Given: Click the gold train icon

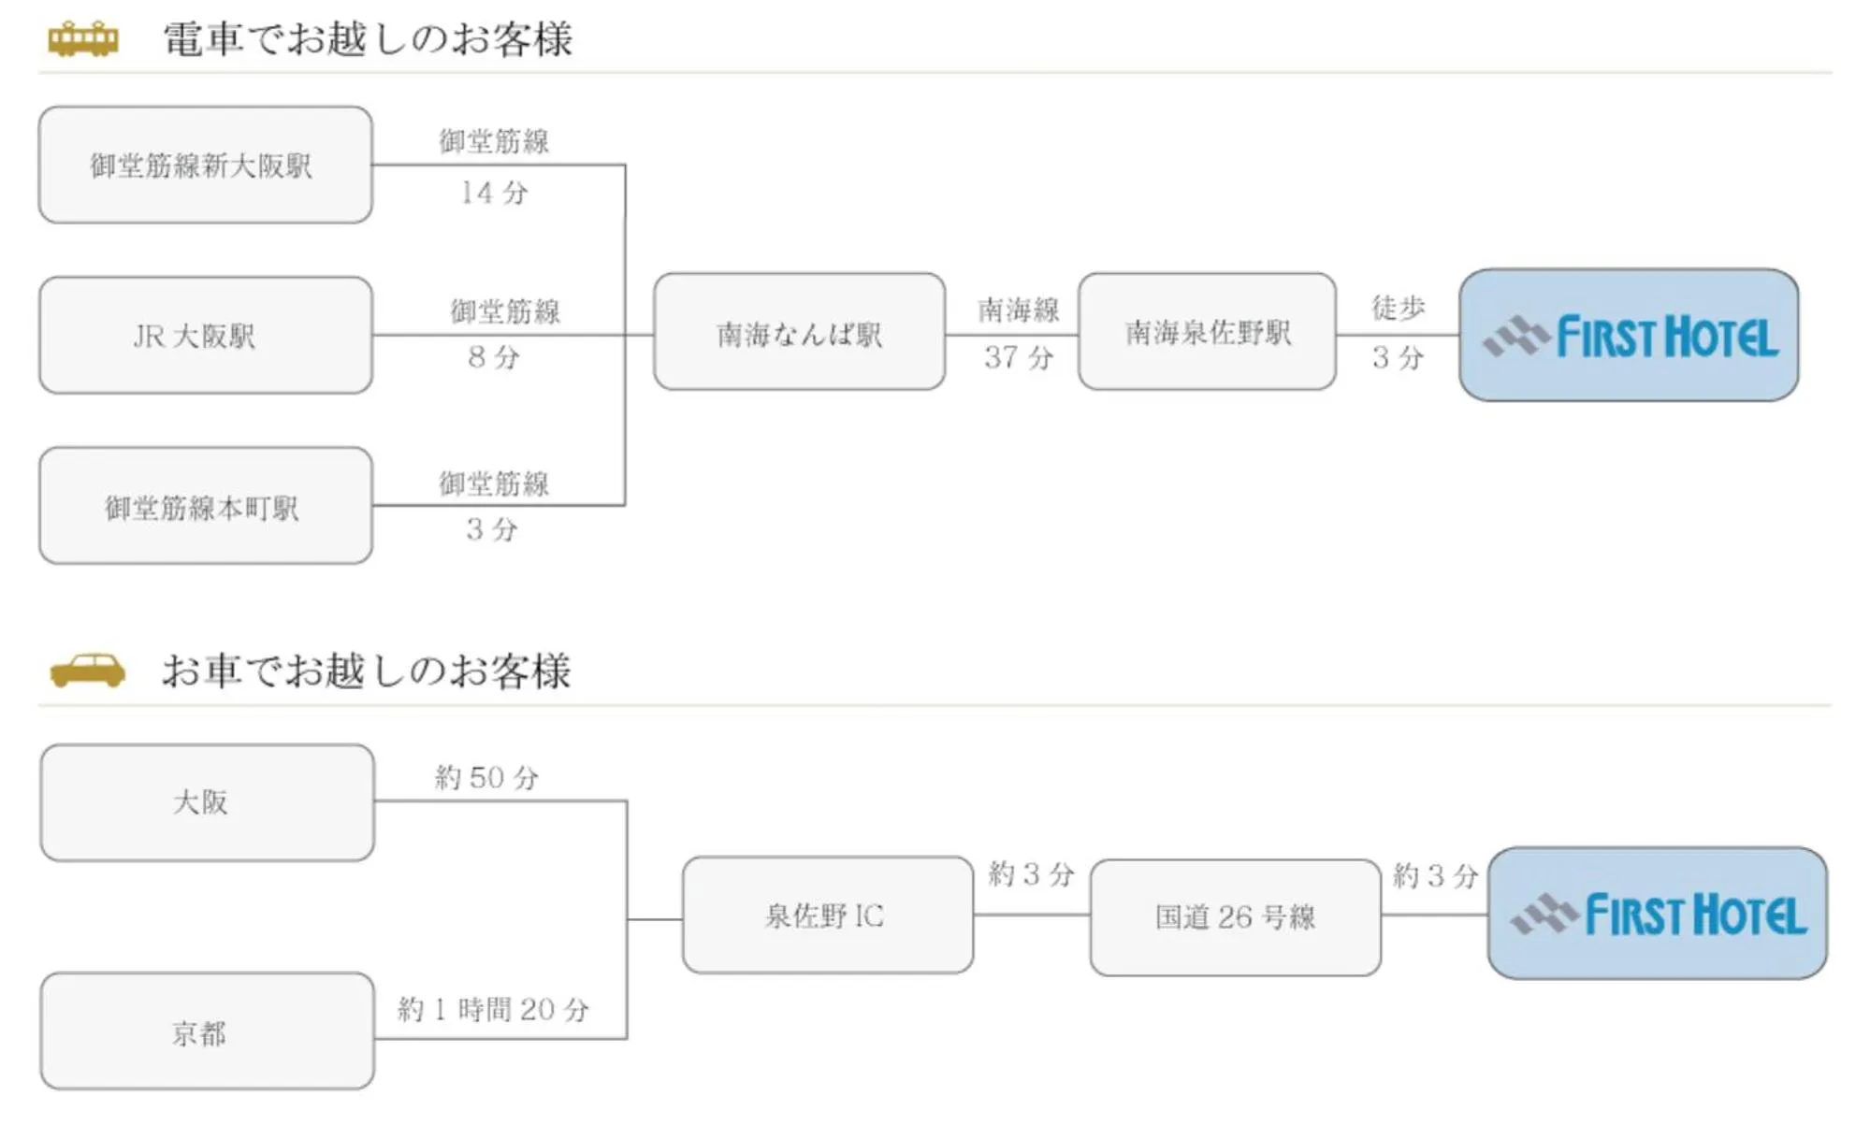Looking at the screenshot, I should pos(83,39).
